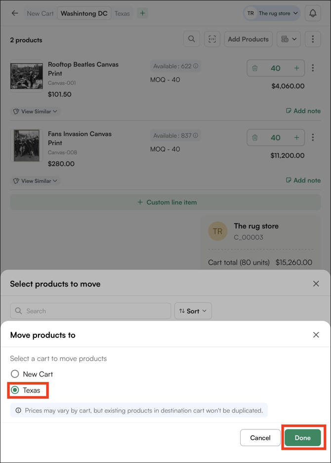Viewport: 331px width, 463px height.
Task: Switch to the New Cart tab
Action: click(x=40, y=13)
